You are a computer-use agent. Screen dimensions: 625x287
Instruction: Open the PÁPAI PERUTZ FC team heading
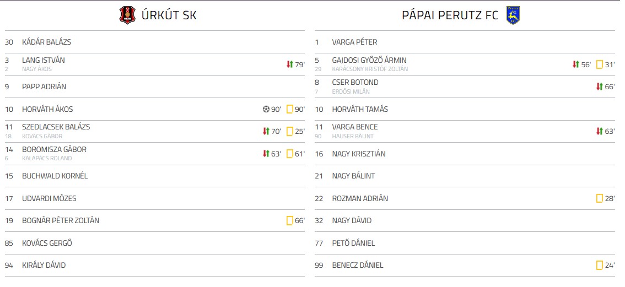pos(450,15)
